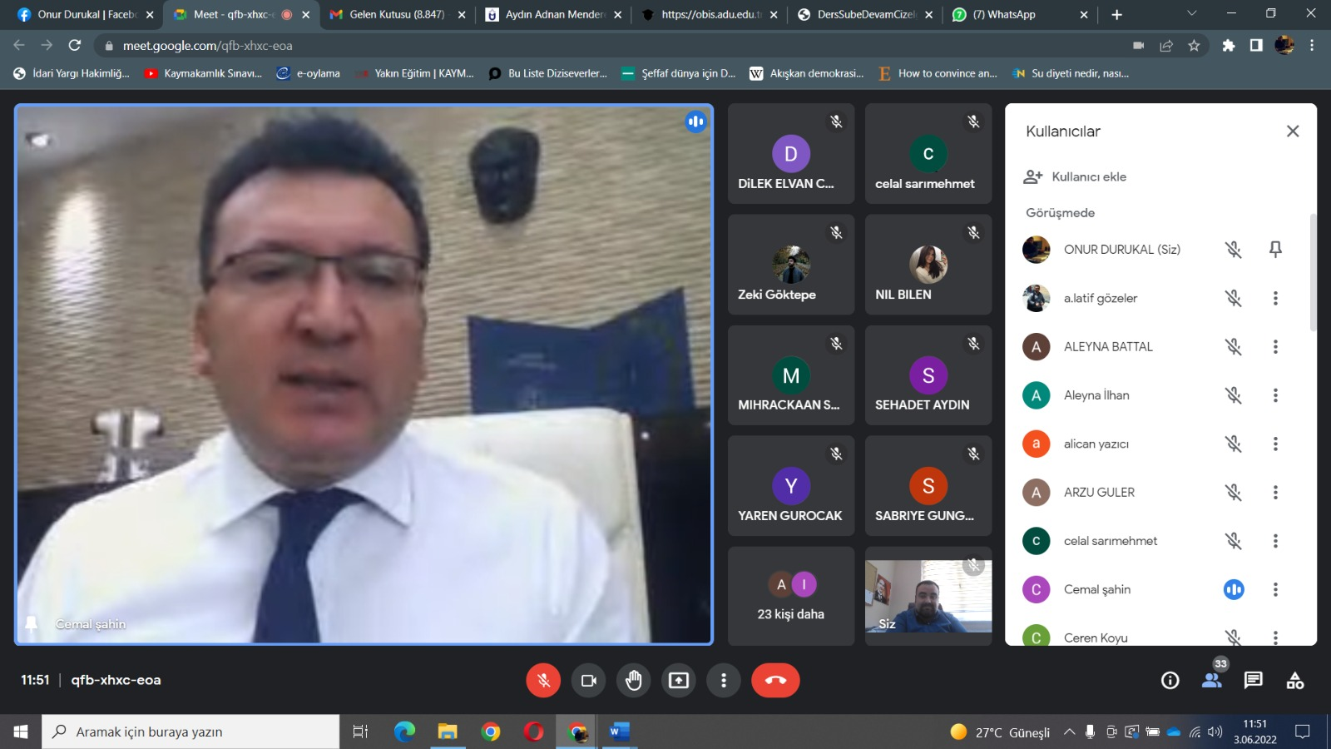
Task: Open the activities icon
Action: (1294, 681)
